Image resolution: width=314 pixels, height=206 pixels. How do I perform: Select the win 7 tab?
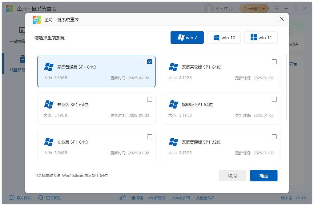click(x=187, y=38)
